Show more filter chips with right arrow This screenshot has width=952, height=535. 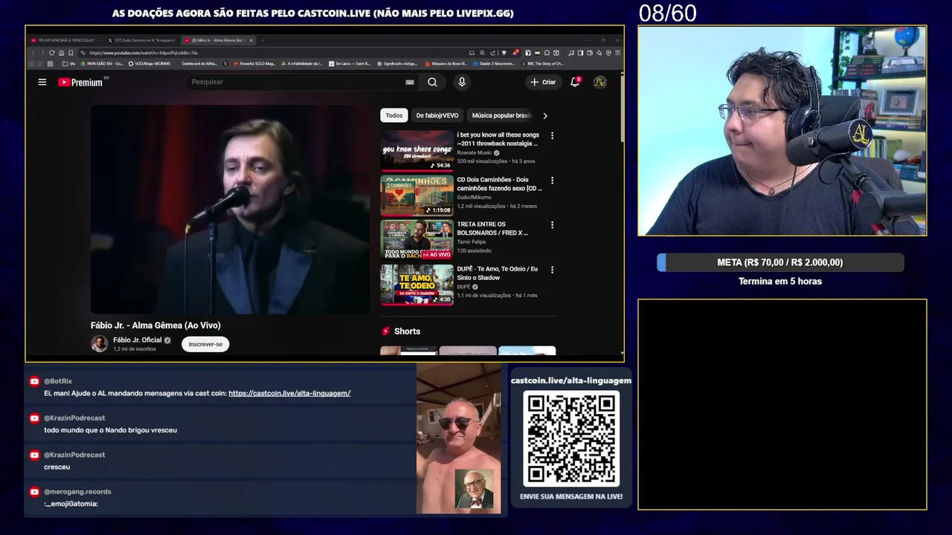pyautogui.click(x=545, y=115)
